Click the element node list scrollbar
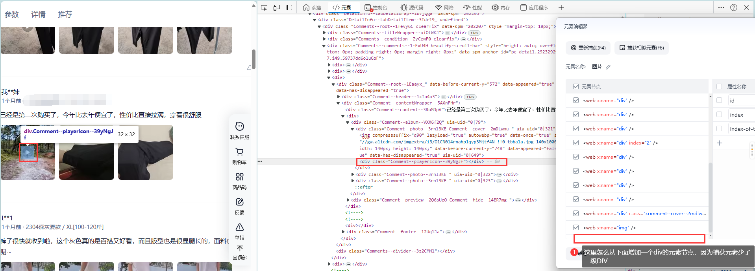Image resolution: width=755 pixels, height=271 pixels. click(711, 196)
